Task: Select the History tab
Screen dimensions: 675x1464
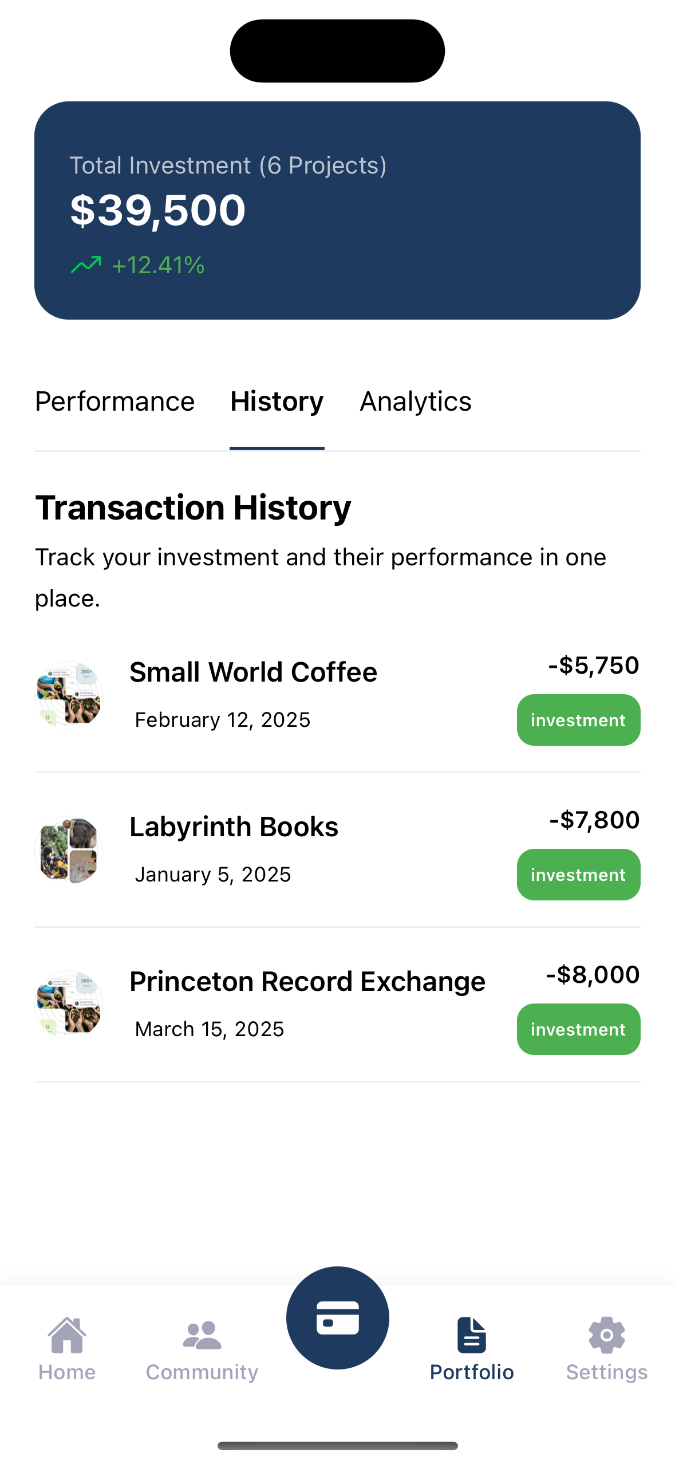Action: (277, 402)
